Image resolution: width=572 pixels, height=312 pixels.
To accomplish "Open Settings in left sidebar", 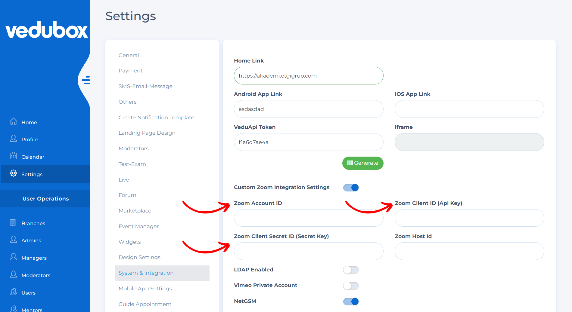I will [x=46, y=174].
